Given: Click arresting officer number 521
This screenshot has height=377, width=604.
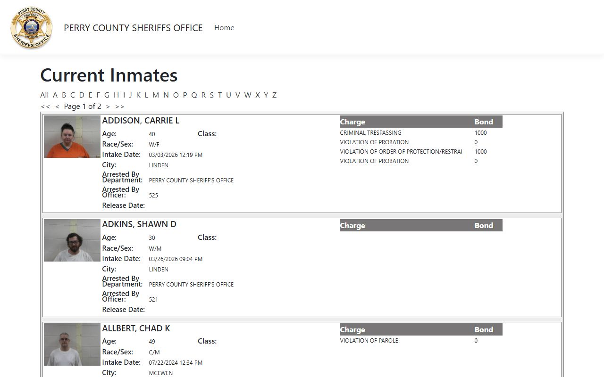Looking at the screenshot, I should [153, 300].
